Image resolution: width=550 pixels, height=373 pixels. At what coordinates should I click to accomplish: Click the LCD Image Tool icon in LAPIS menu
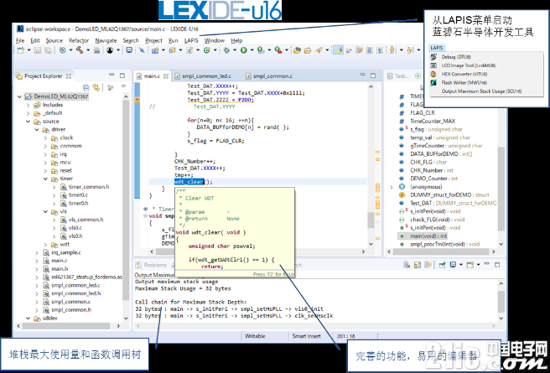pos(434,65)
